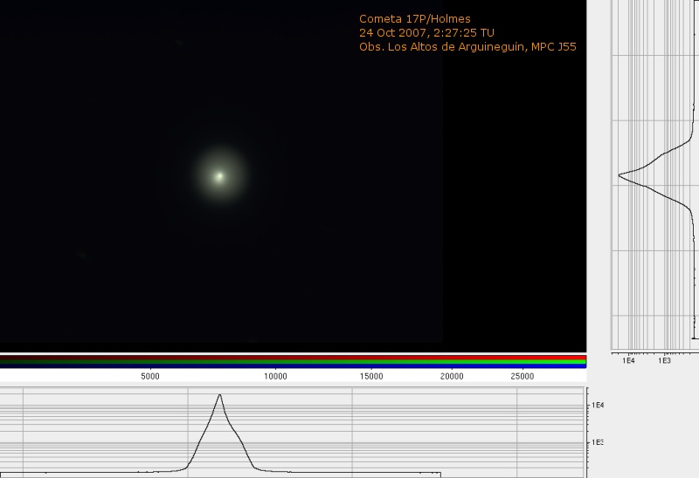Click the 1E3 label under the vertical profile
This screenshot has height=478, width=699.
(x=664, y=360)
